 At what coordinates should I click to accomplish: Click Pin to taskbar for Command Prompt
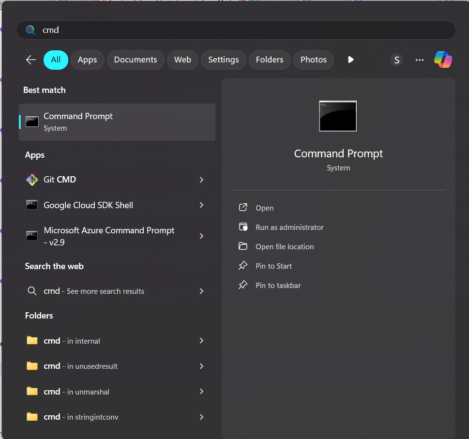click(x=278, y=285)
